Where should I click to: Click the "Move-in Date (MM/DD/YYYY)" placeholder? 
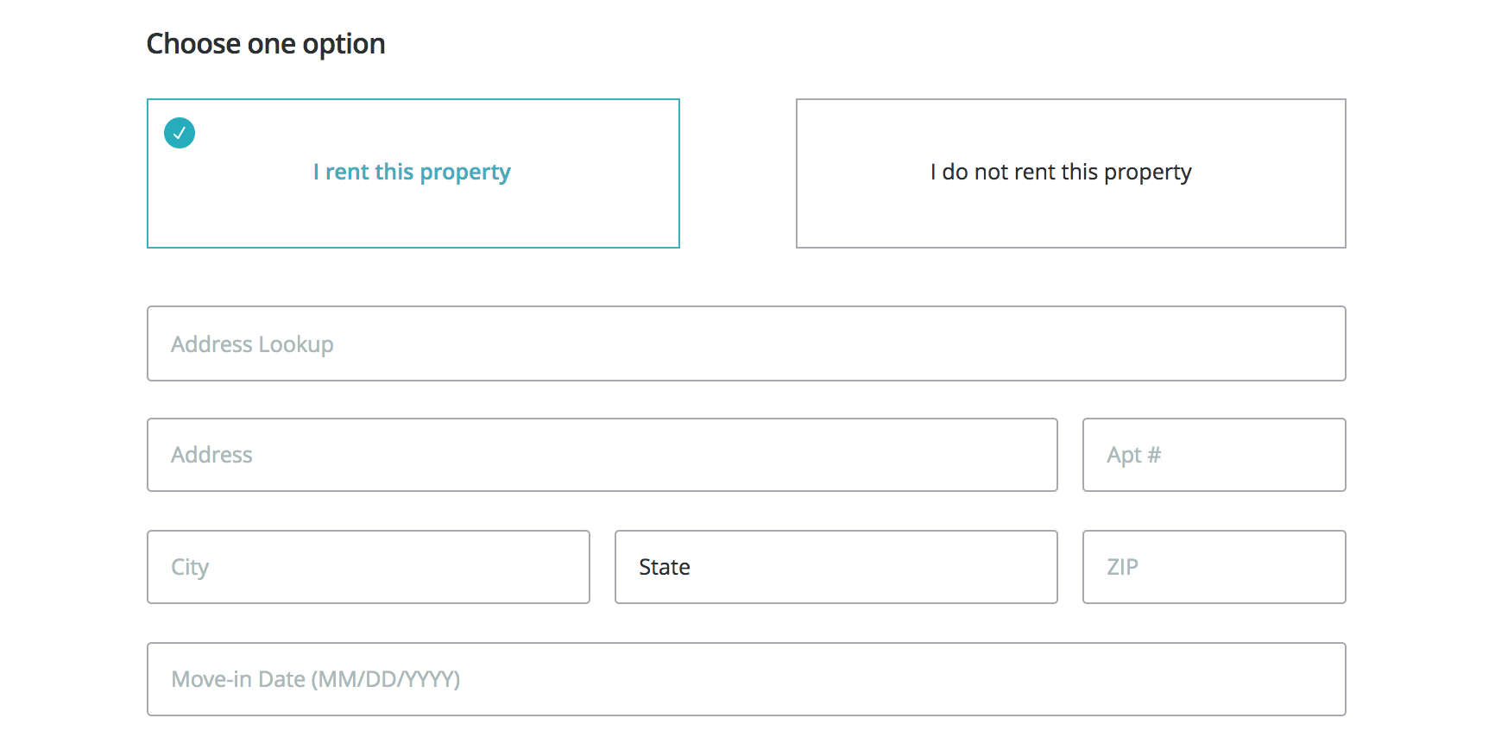tap(316, 679)
